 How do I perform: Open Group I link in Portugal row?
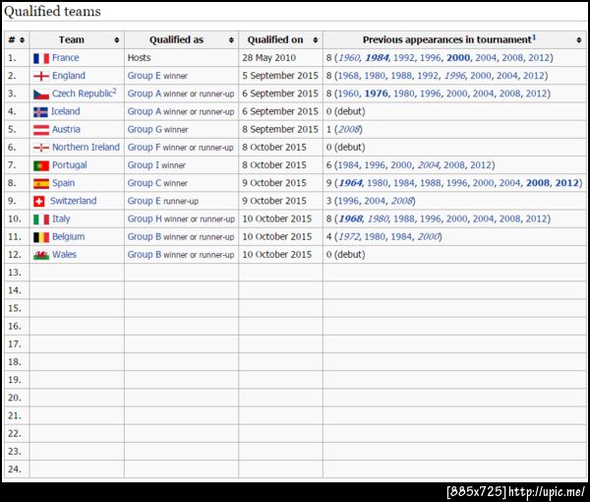tap(144, 165)
